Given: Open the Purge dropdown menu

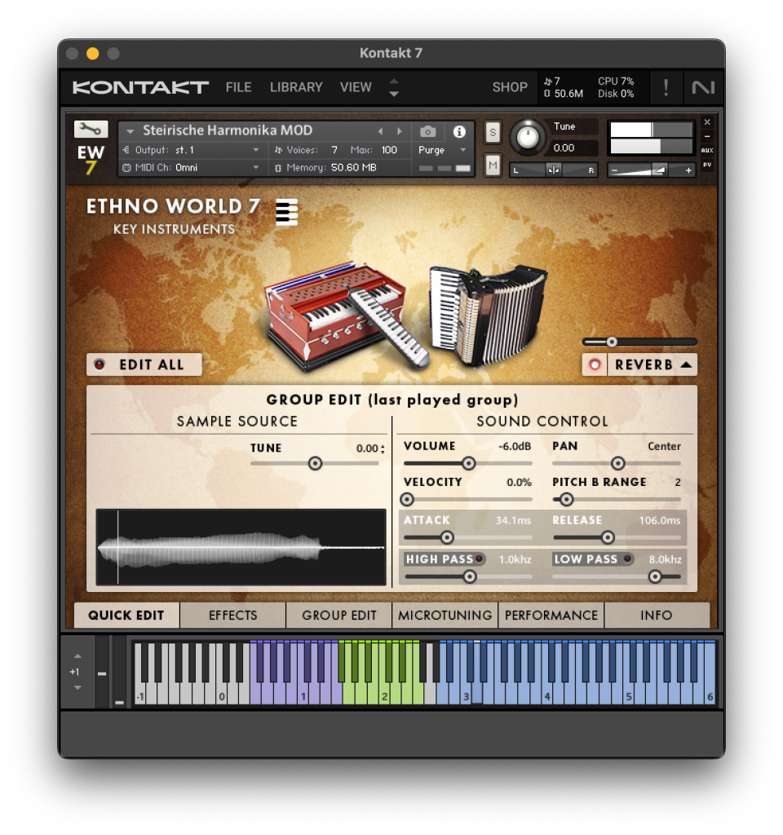Looking at the screenshot, I should click(441, 150).
